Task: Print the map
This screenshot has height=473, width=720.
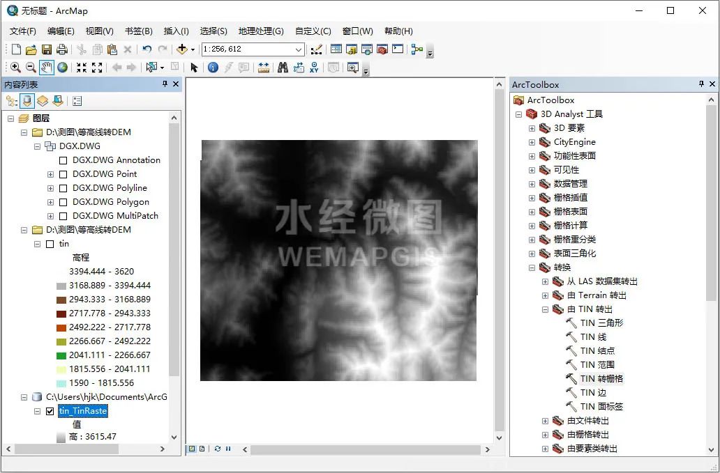Action: pyautogui.click(x=61, y=49)
